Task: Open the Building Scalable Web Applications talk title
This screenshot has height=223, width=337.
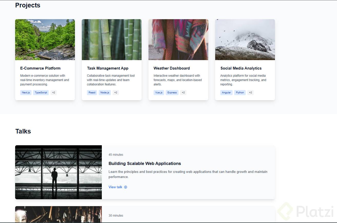Action: tap(145, 163)
